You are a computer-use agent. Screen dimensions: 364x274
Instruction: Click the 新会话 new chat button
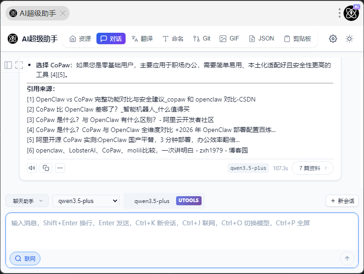pos(342,201)
